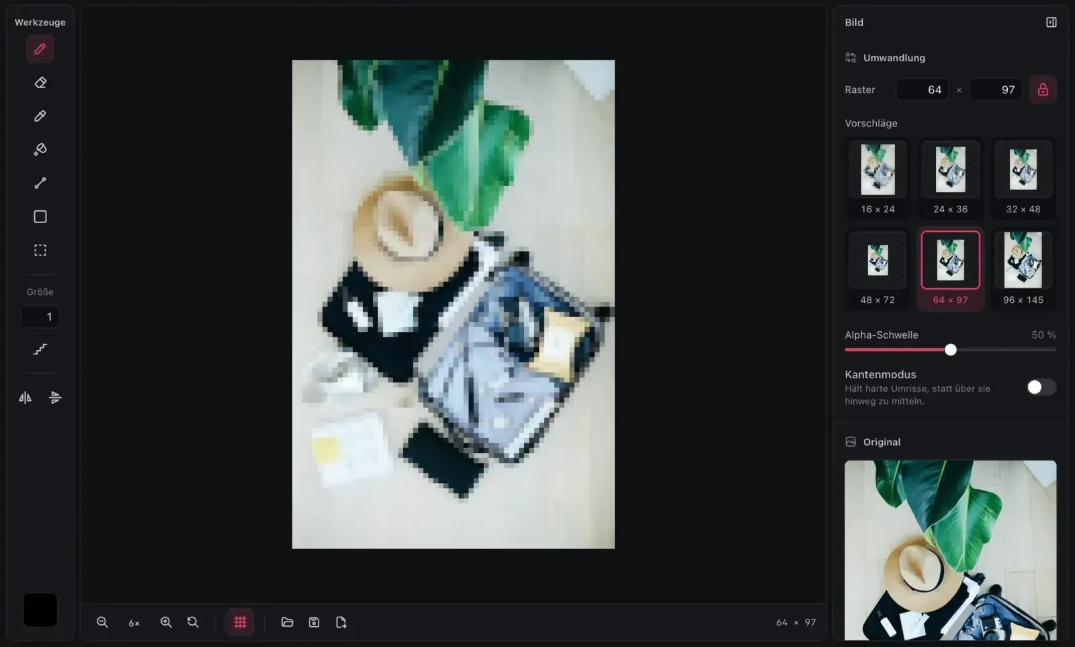Export the image with the file-arrow icon
1075x647 pixels.
pyautogui.click(x=341, y=622)
